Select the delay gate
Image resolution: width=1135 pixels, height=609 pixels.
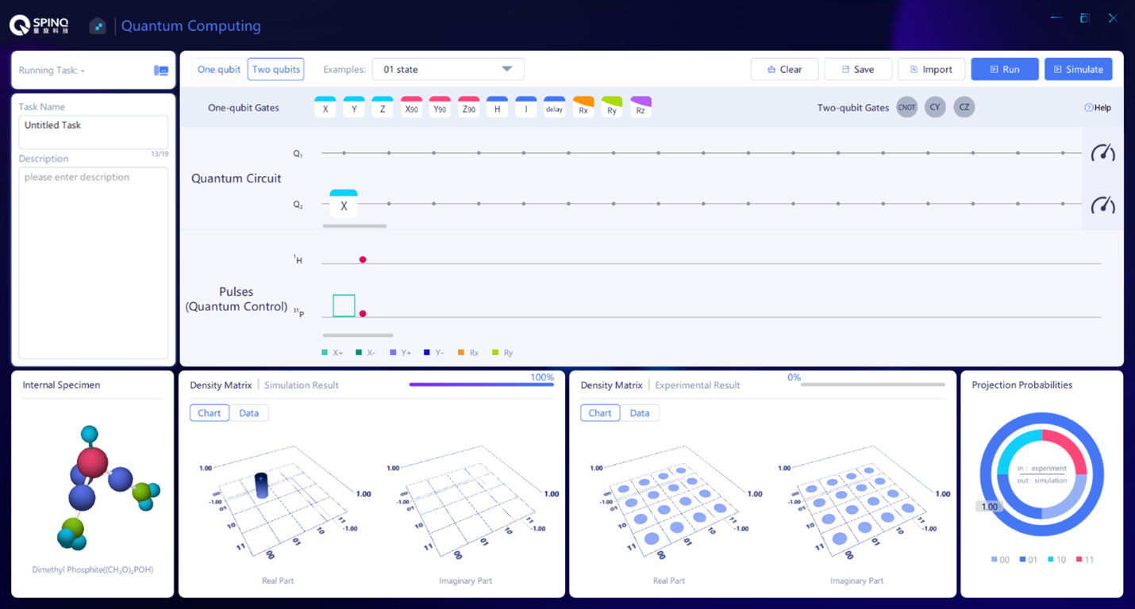[x=554, y=107]
